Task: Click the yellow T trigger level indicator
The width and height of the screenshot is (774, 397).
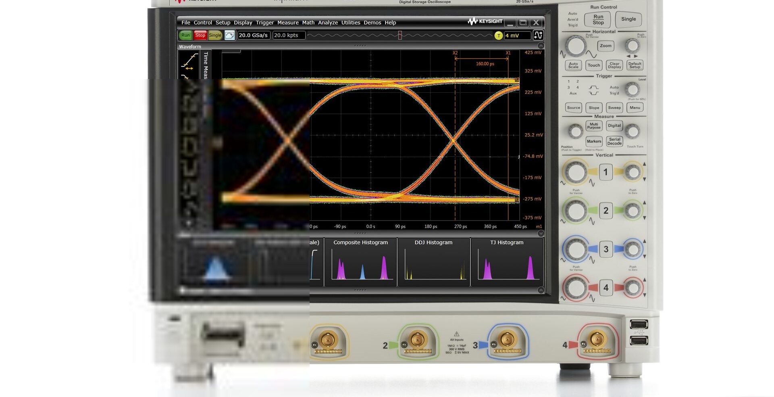Action: coord(498,36)
